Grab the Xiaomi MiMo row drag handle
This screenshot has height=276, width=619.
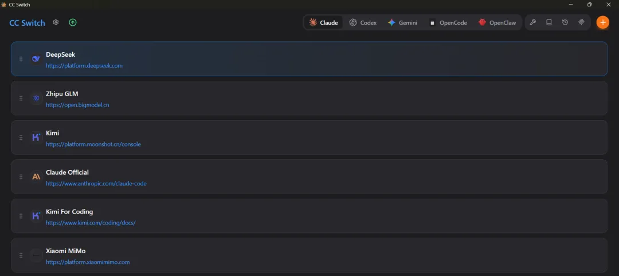click(21, 255)
